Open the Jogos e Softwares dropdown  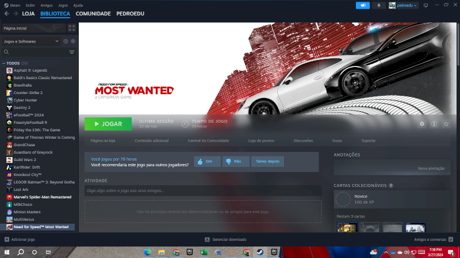click(x=31, y=41)
